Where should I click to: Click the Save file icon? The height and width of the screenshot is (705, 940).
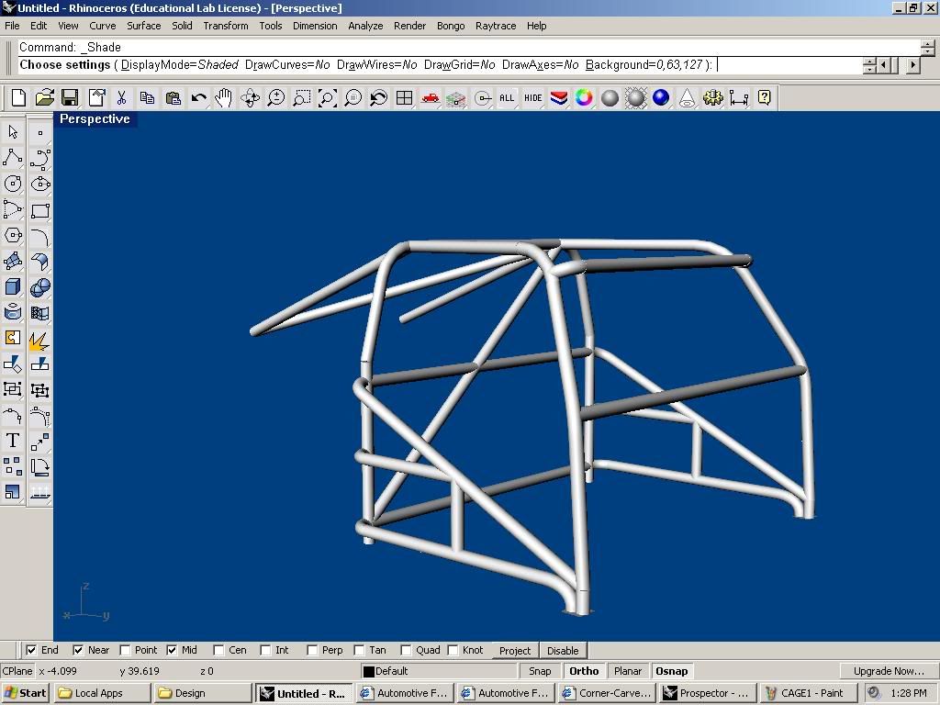[70, 97]
